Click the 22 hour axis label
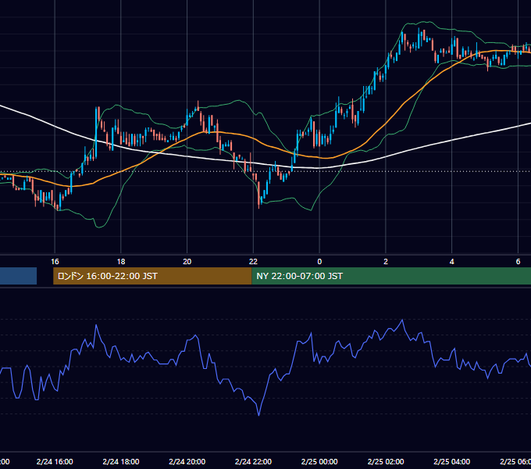 pyautogui.click(x=253, y=262)
